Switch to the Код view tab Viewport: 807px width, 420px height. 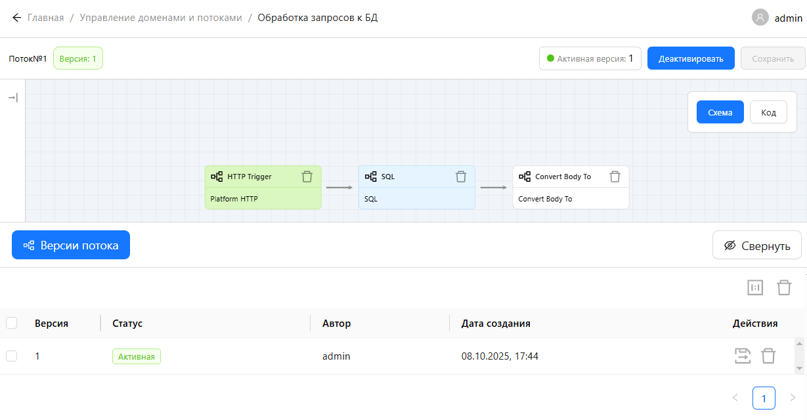click(x=768, y=112)
